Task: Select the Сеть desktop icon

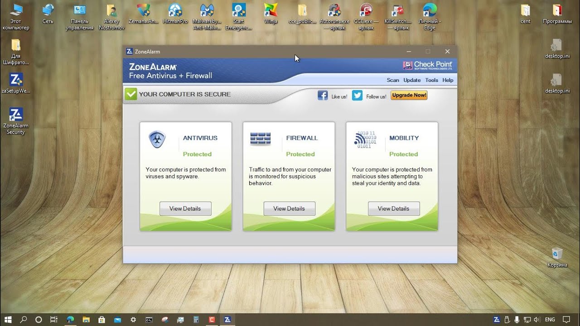Action: coord(48,14)
